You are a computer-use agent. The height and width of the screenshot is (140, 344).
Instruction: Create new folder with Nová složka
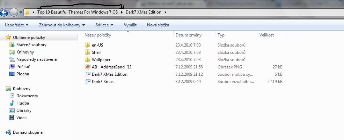(158, 25)
